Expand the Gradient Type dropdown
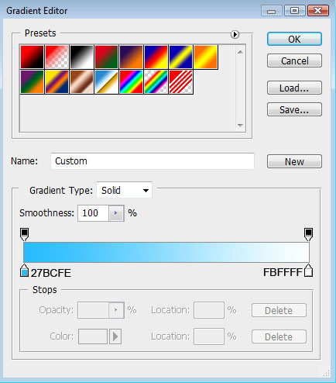 [x=124, y=191]
